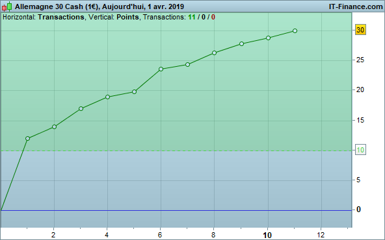Select the data point at transaction 7
Viewport: 385px width, 240px height.
(x=187, y=65)
